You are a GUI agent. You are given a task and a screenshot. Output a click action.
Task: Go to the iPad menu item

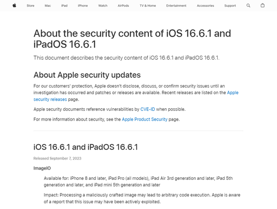64,5
